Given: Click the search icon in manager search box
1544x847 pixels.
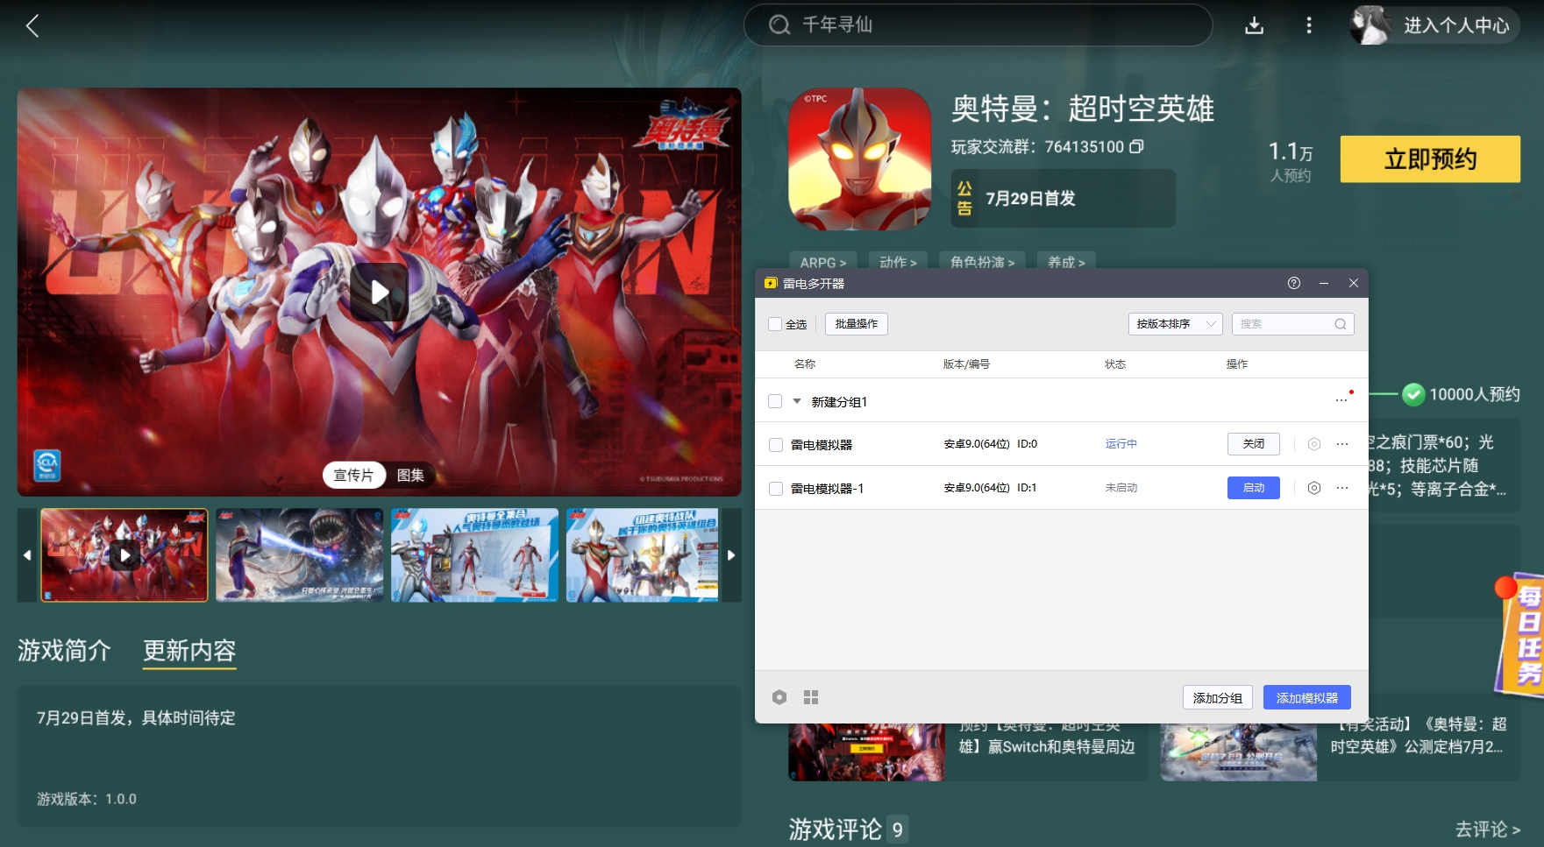Looking at the screenshot, I should pos(1340,324).
